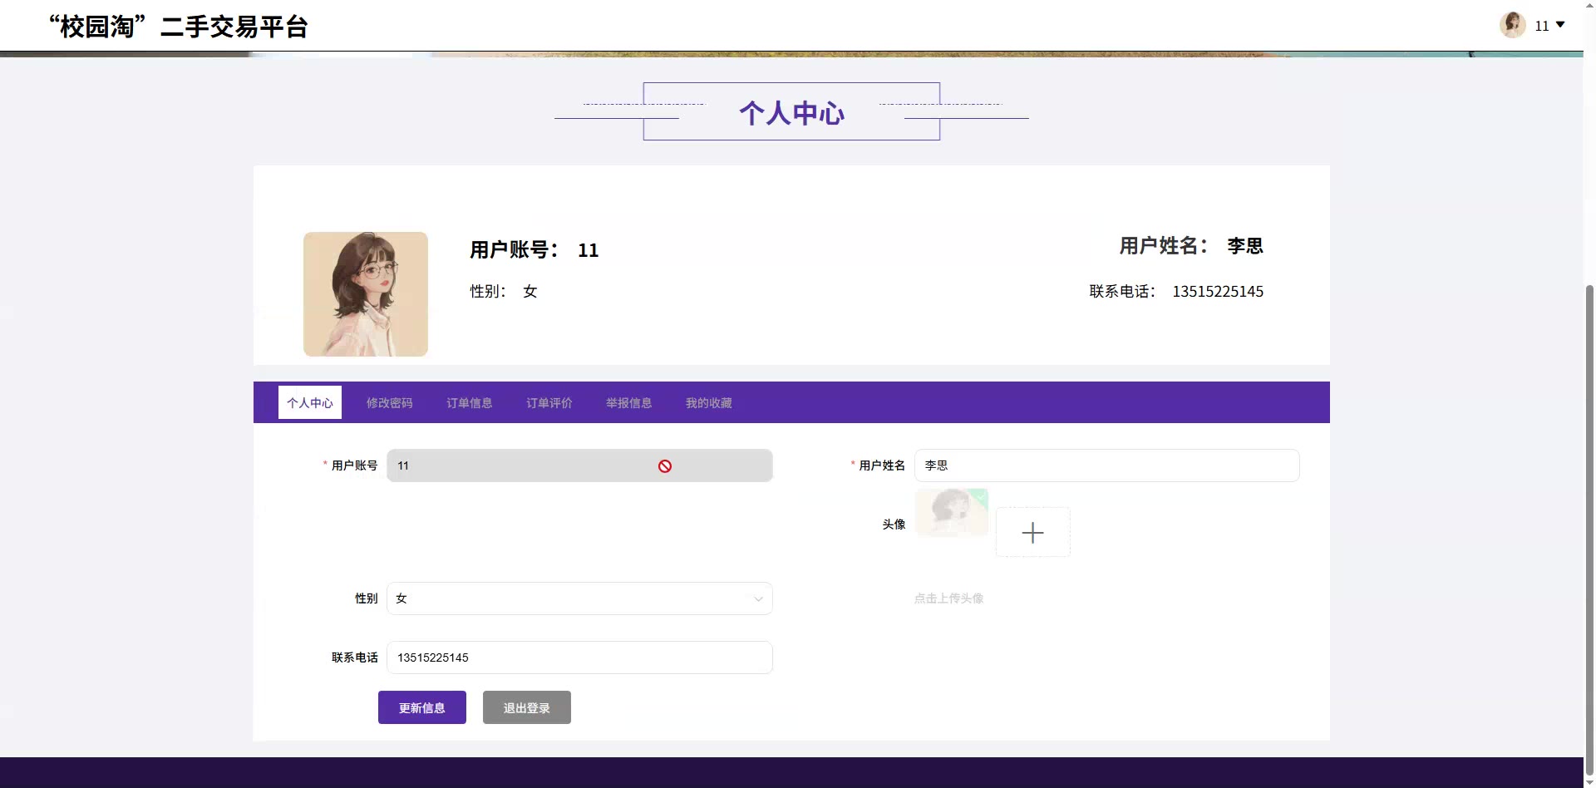Image resolution: width=1596 pixels, height=788 pixels.
Task: Select the 举报信息 tab
Action: coord(628,403)
